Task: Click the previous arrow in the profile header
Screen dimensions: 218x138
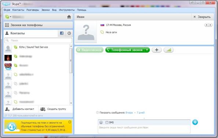Action: point(207,25)
